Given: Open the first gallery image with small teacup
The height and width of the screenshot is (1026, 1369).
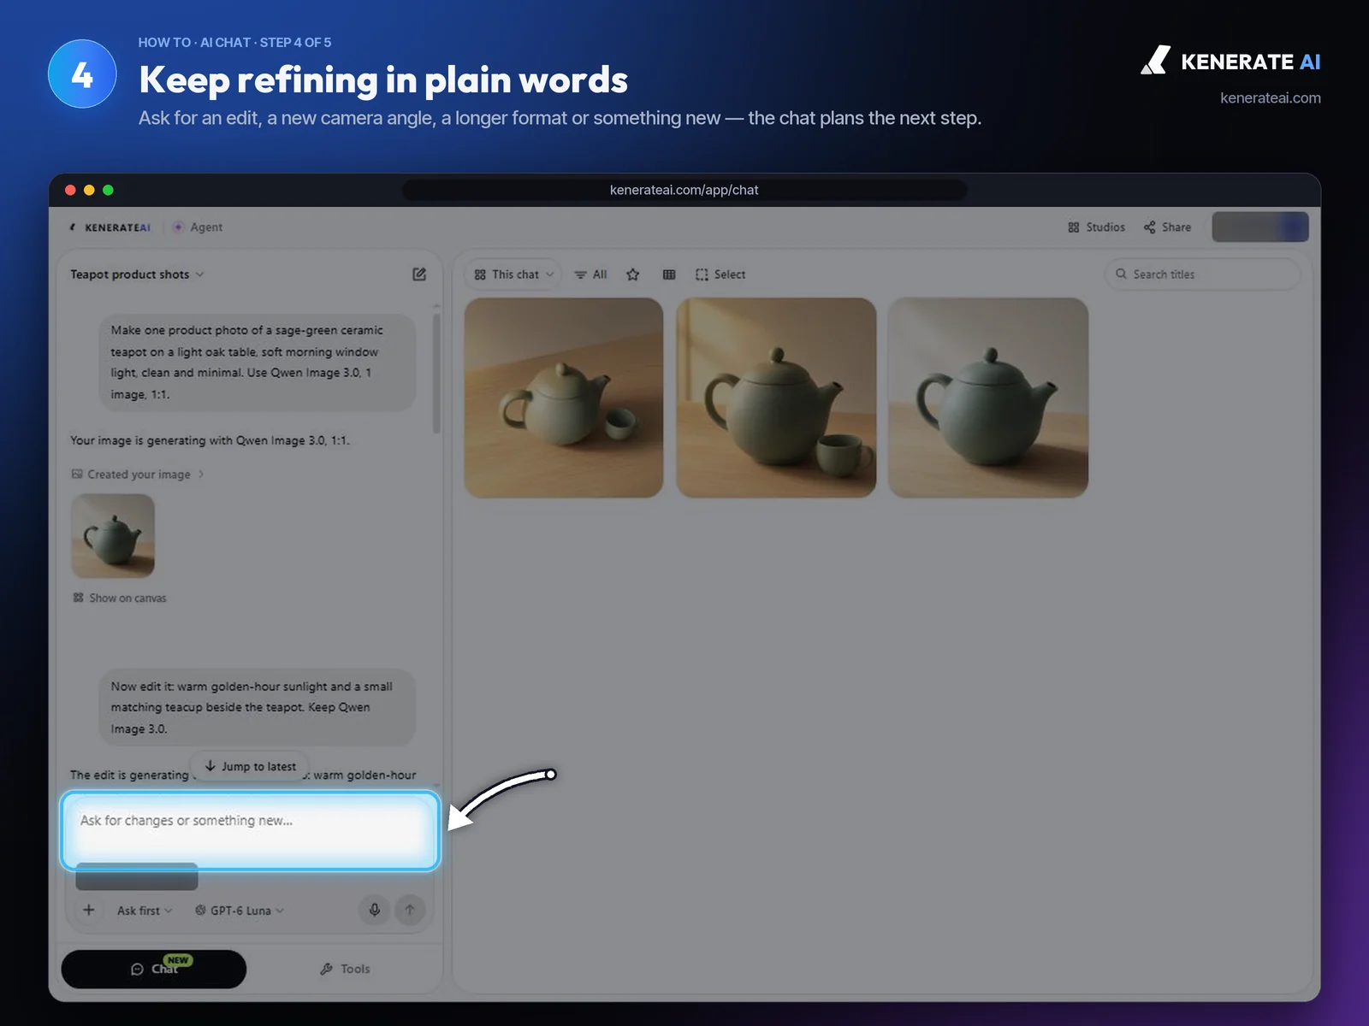Looking at the screenshot, I should (x=564, y=398).
